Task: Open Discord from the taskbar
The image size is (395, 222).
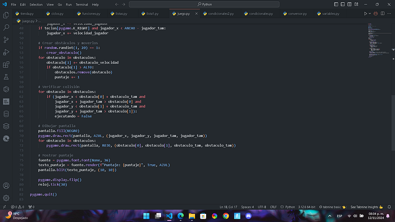Action: 249,216
